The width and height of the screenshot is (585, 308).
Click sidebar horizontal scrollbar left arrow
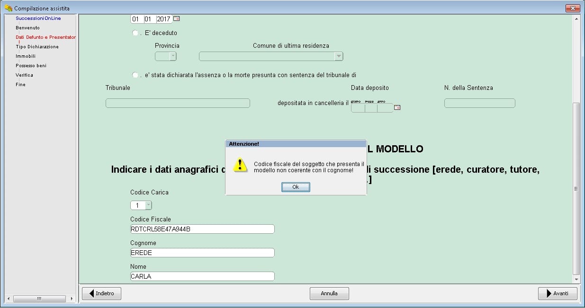click(x=8, y=299)
